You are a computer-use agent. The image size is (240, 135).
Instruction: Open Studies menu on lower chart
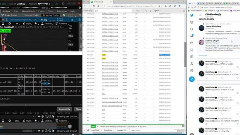point(46,121)
